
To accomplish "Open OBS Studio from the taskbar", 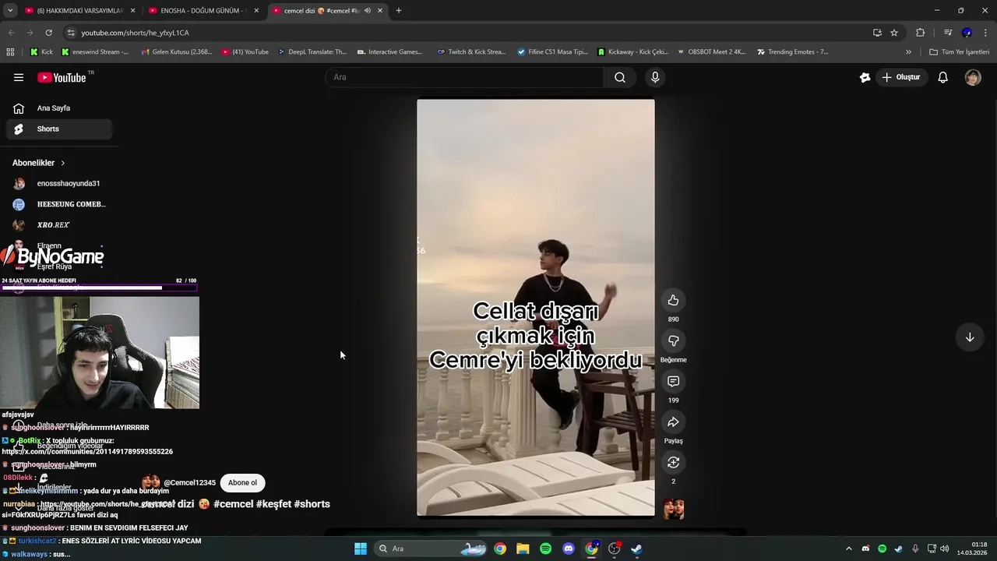I will tap(614, 549).
